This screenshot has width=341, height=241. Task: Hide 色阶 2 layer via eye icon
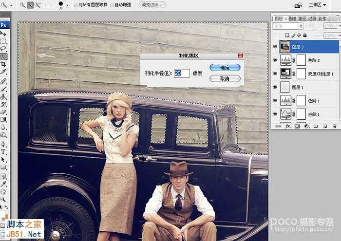click(x=275, y=60)
